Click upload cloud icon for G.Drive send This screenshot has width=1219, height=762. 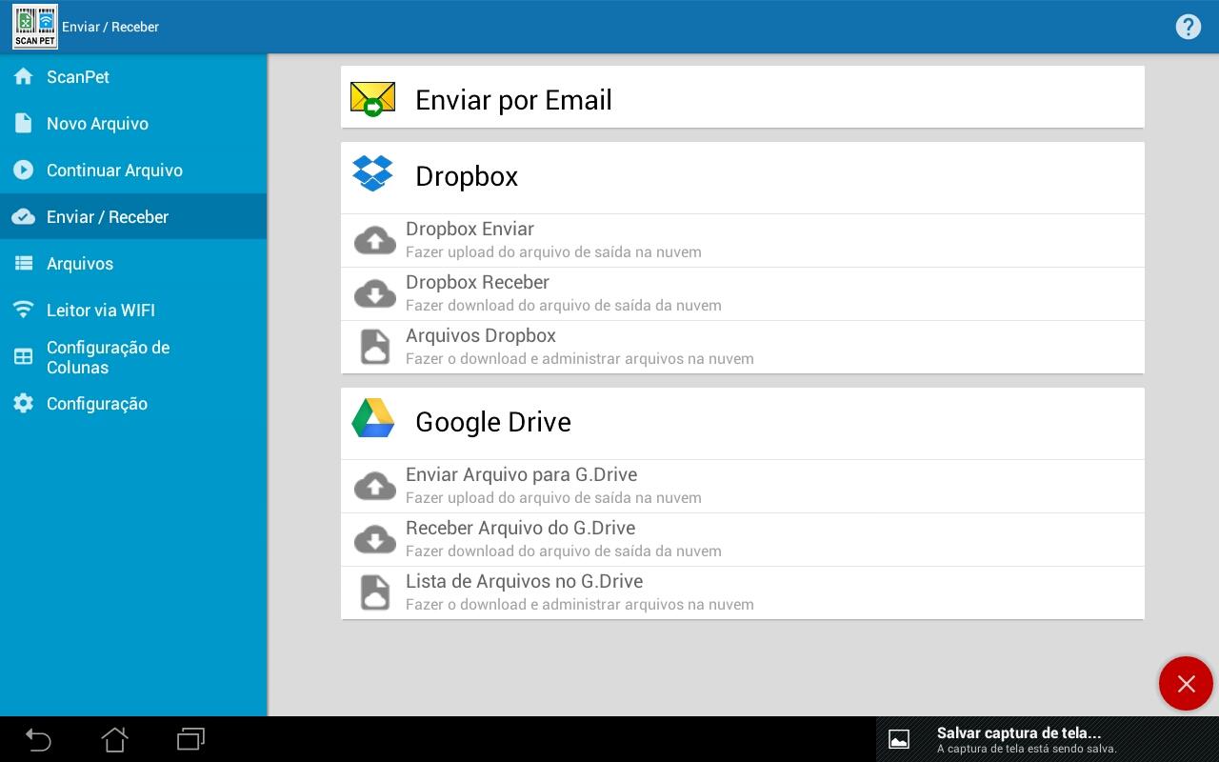[x=375, y=486]
